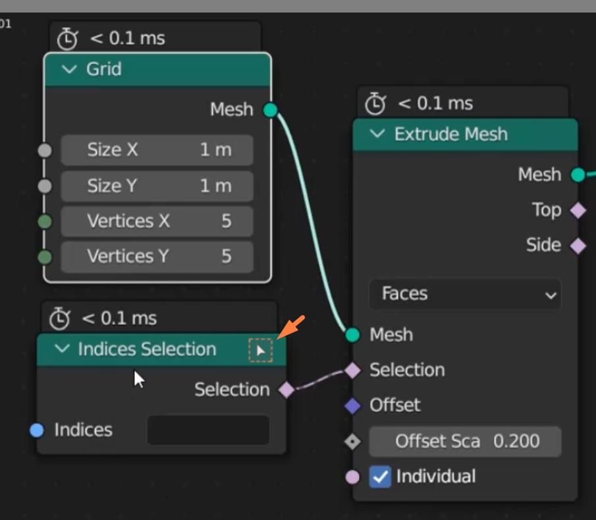Click the Size Y input socket
The width and height of the screenshot is (596, 520).
pyautogui.click(x=45, y=186)
